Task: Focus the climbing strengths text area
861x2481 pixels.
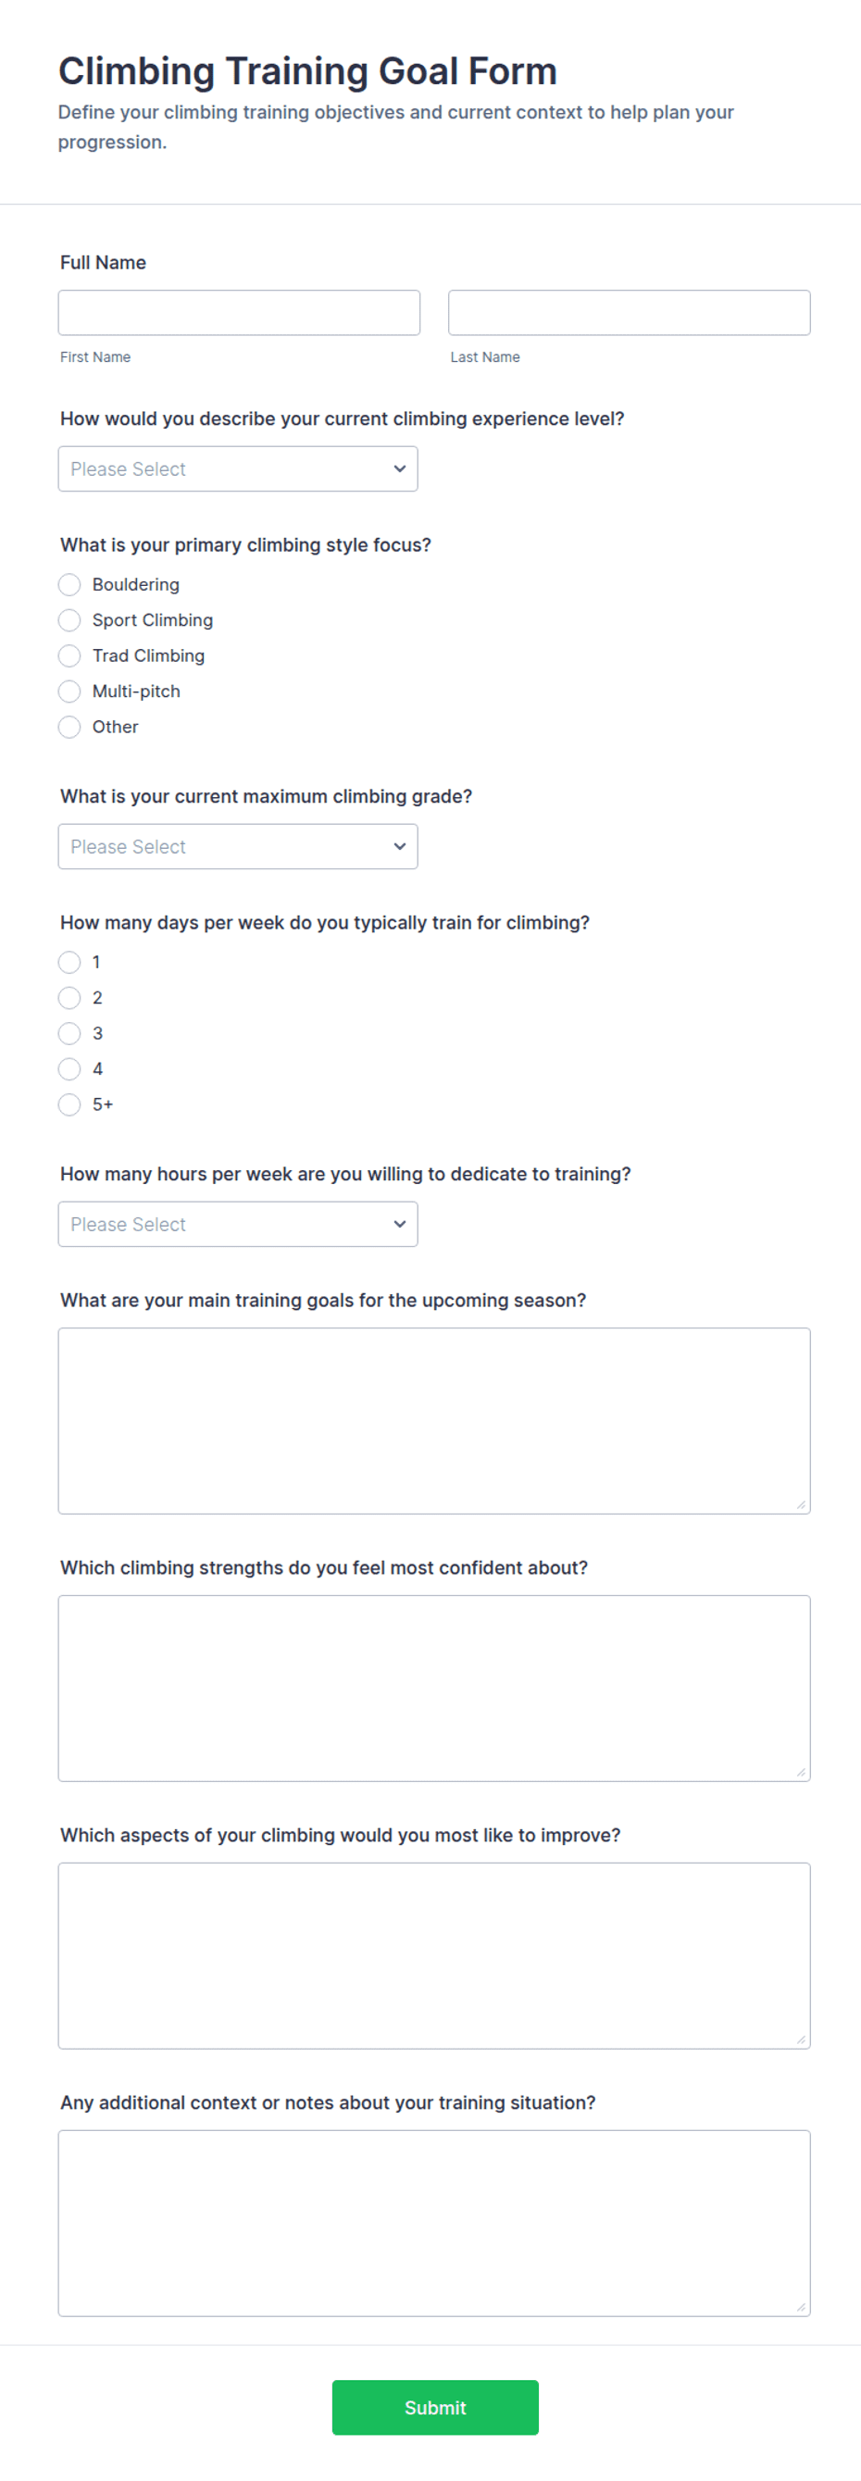Action: (434, 1689)
